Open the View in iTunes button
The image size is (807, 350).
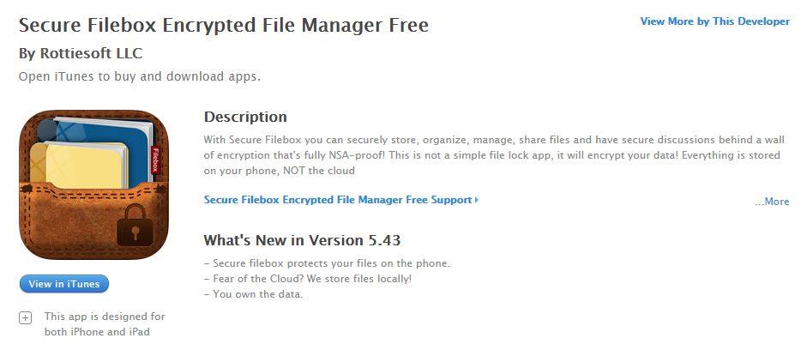[x=63, y=284]
